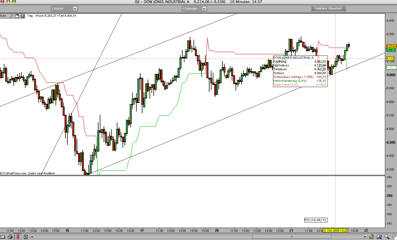
Task: Open the 10 Minuten timeframe dropdown
Action: coord(194,9)
